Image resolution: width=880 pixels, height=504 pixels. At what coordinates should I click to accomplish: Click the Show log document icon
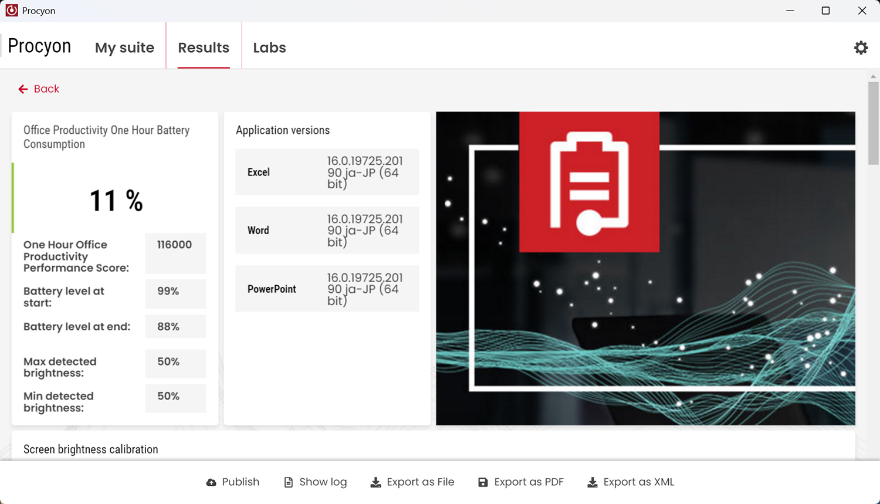tap(288, 482)
